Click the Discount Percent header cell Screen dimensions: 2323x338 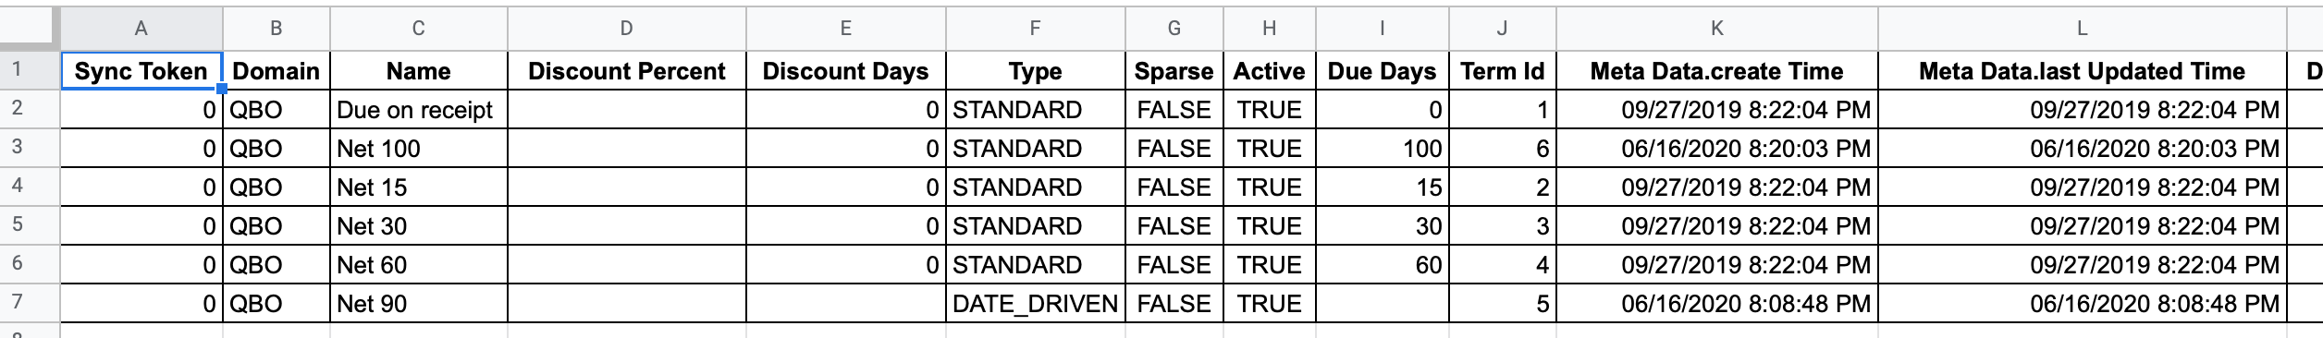click(x=627, y=71)
